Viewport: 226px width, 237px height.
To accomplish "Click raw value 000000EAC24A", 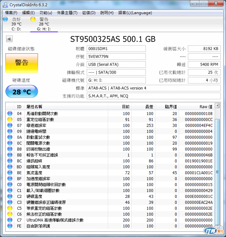I will tap(199, 202).
